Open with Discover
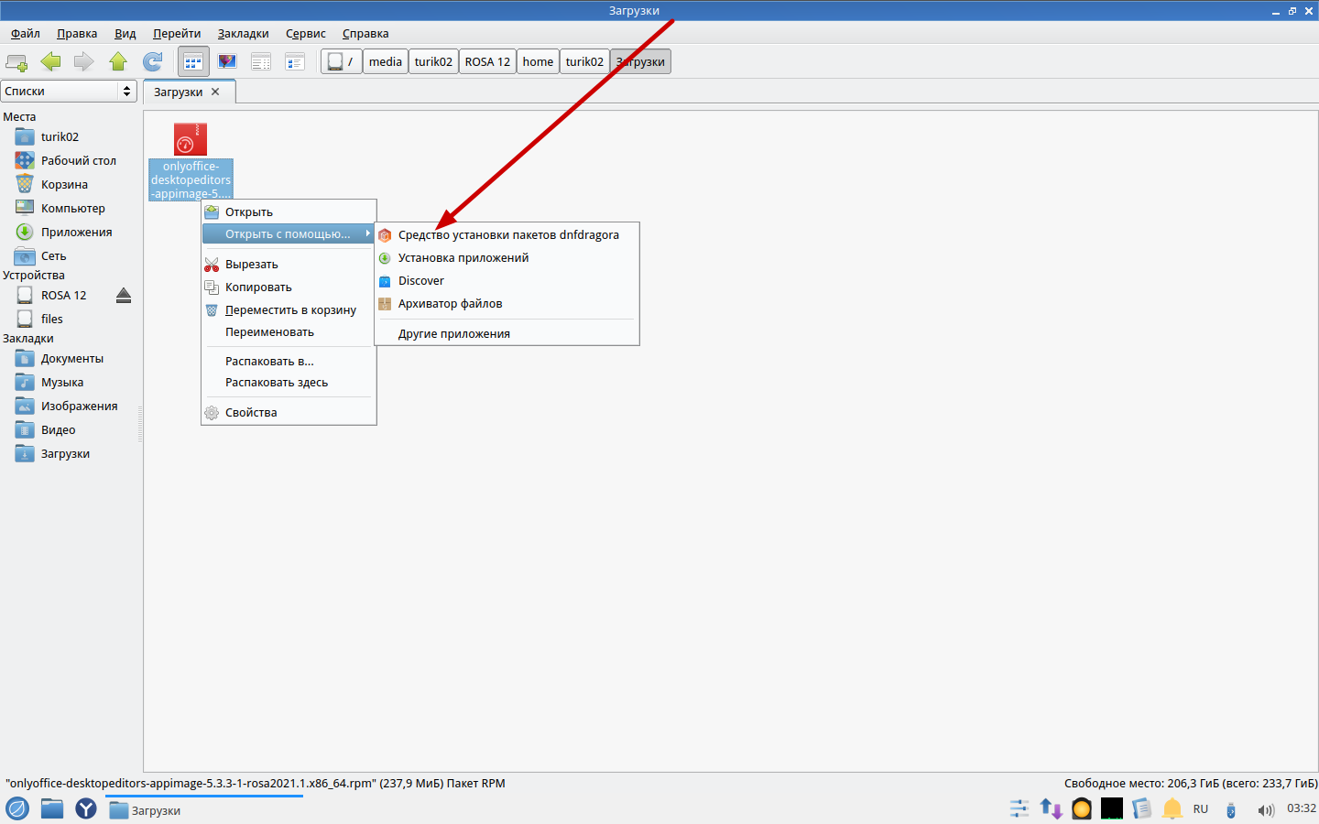Viewport: 1319px width, 824px height. tap(507, 281)
